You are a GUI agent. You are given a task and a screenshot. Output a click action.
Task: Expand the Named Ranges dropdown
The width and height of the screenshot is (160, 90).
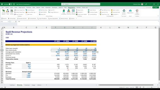[35, 10]
